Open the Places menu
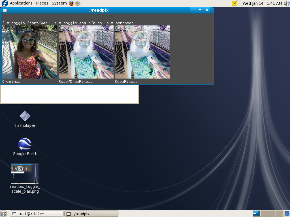The width and height of the screenshot is (290, 217). tap(42, 3)
